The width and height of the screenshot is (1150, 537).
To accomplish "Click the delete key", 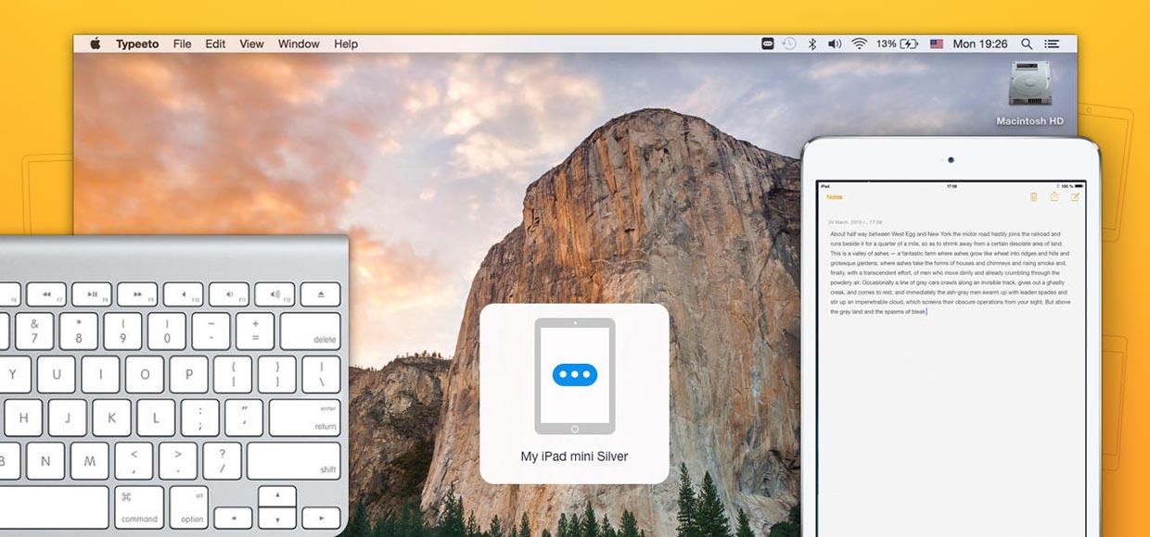I will (x=310, y=331).
